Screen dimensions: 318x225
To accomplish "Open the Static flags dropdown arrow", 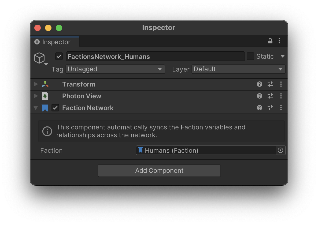I will tap(282, 57).
